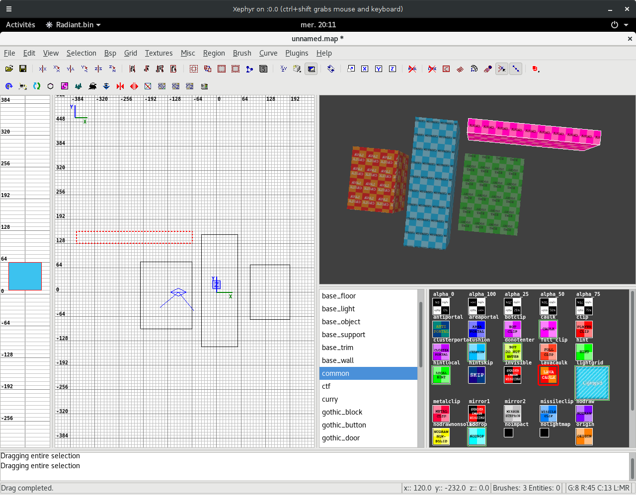Open the Textures menu
This screenshot has width=636, height=495.
(159, 53)
